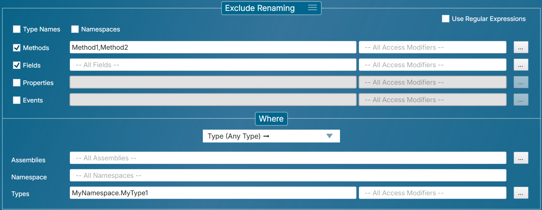Click the ellipsis button in Types row
This screenshot has height=210, width=542.
(x=521, y=193)
